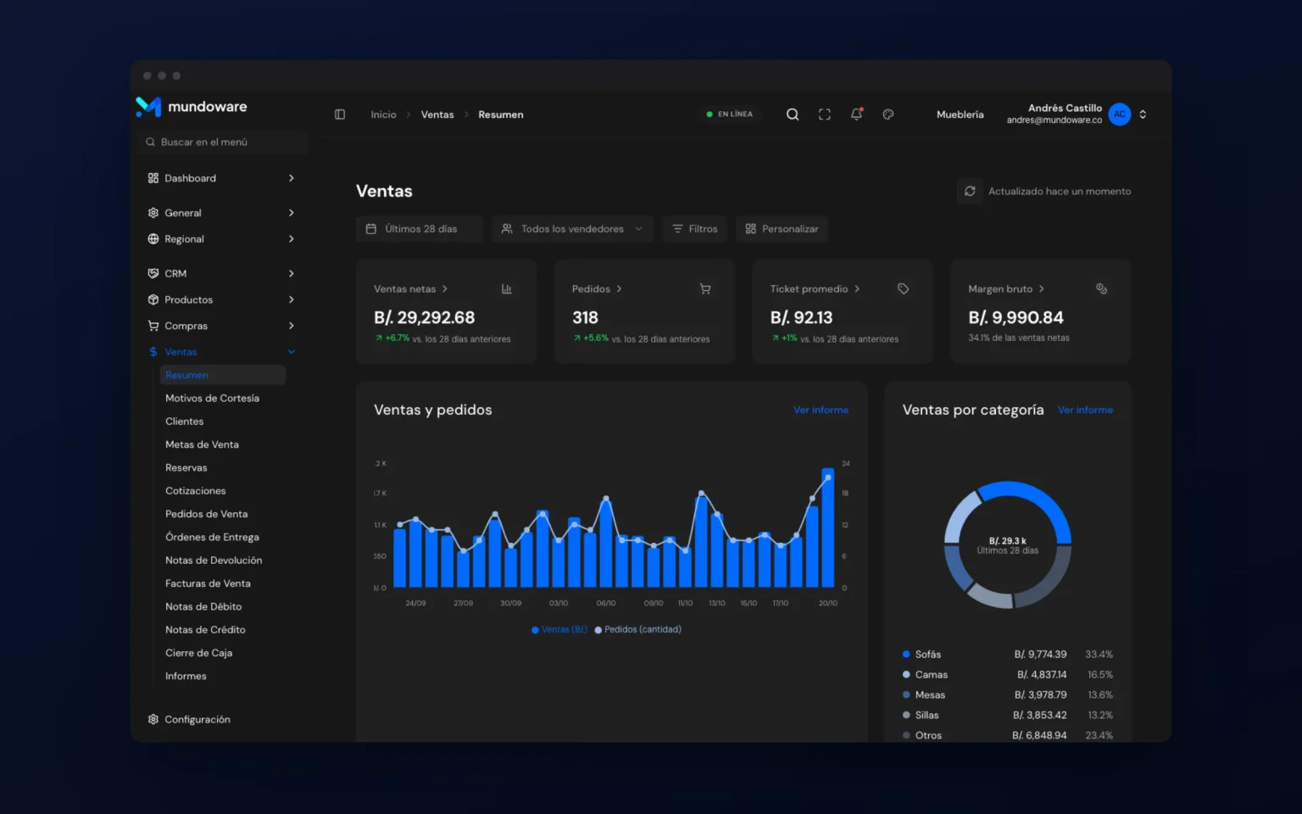The height and width of the screenshot is (814, 1302).
Task: Select Clientes submenu item
Action: 185,421
